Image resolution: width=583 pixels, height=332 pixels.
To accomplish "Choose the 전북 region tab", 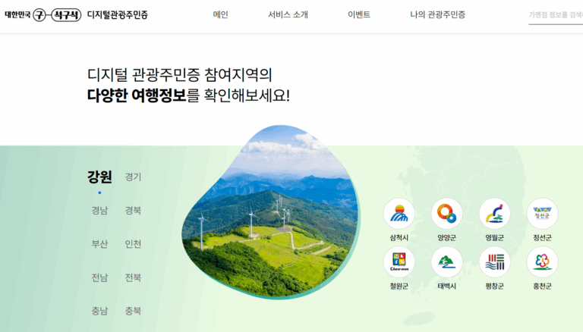I will [x=133, y=277].
